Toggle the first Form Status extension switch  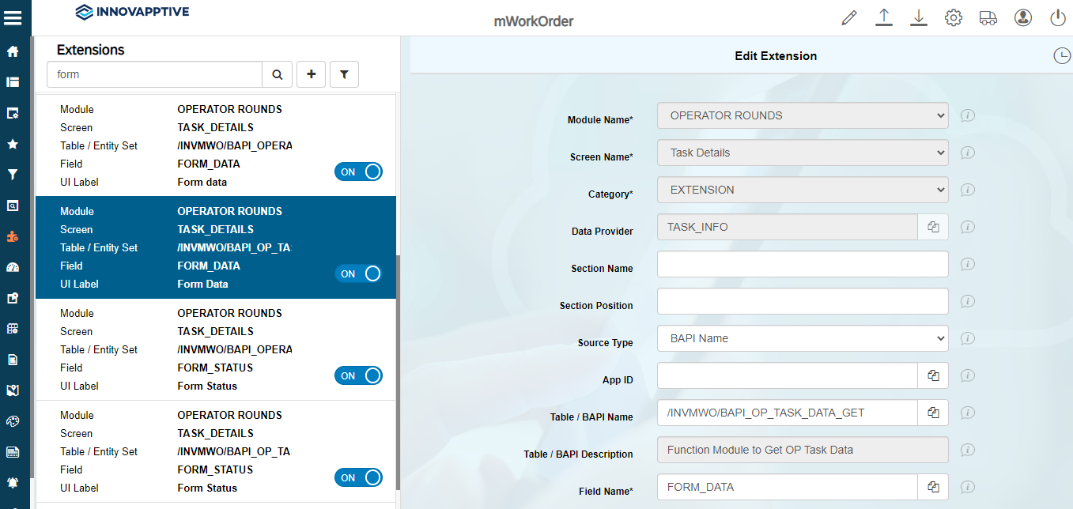[358, 375]
